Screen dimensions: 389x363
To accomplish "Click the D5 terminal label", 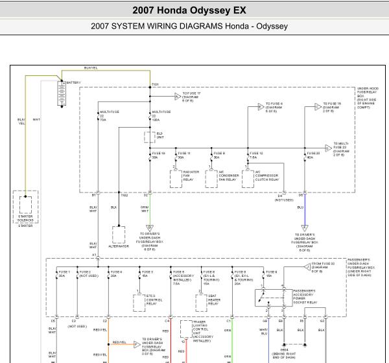I will pyautogui.click(x=300, y=195).
